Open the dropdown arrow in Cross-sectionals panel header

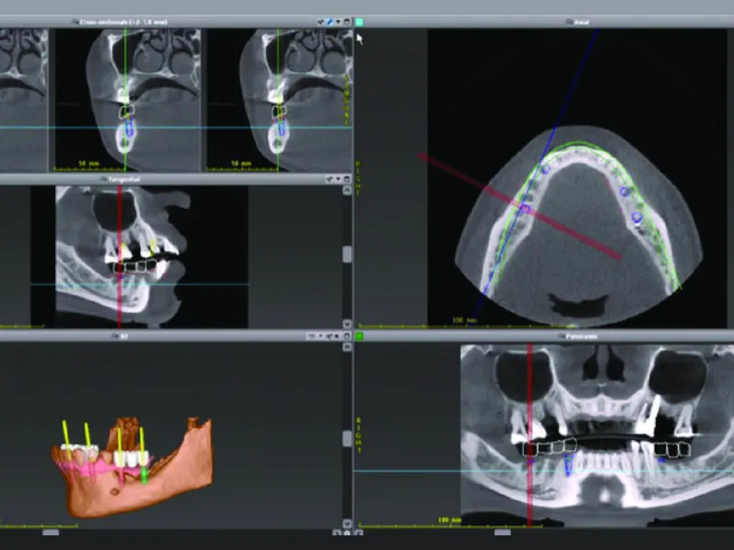(339, 22)
